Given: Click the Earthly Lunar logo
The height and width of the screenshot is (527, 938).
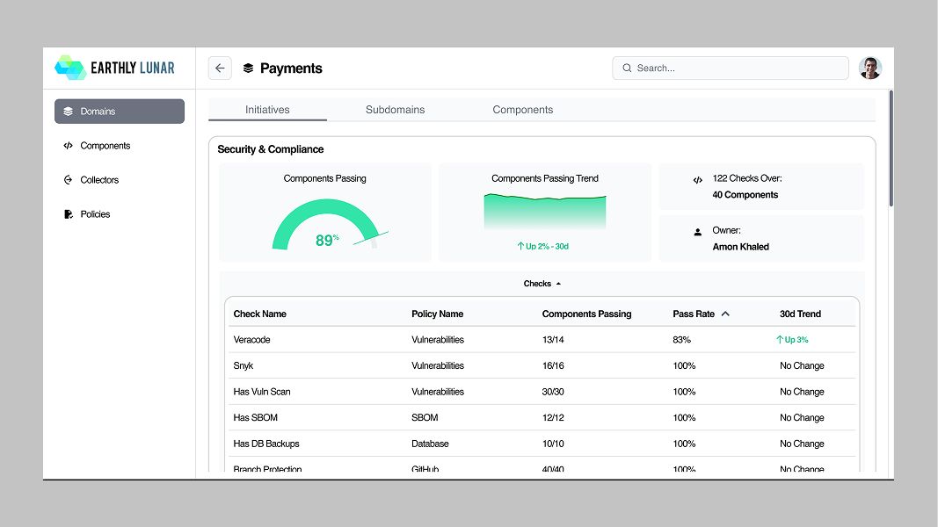Looking at the screenshot, I should coord(115,68).
